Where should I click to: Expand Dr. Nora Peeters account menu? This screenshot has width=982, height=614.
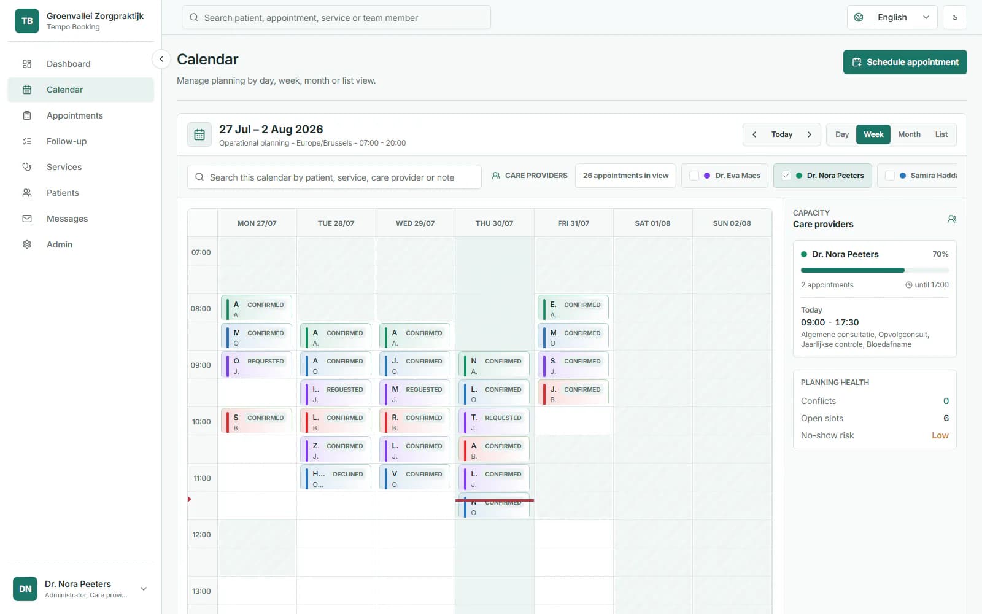(x=144, y=589)
